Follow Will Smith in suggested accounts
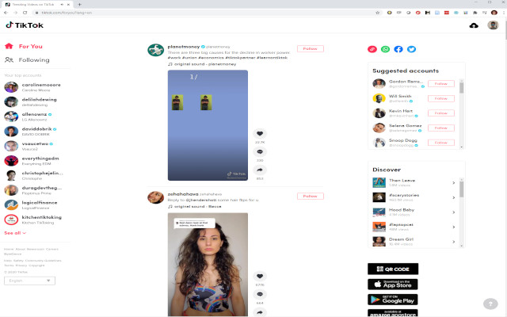Image resolution: width=507 pixels, height=317 pixels. click(x=441, y=98)
